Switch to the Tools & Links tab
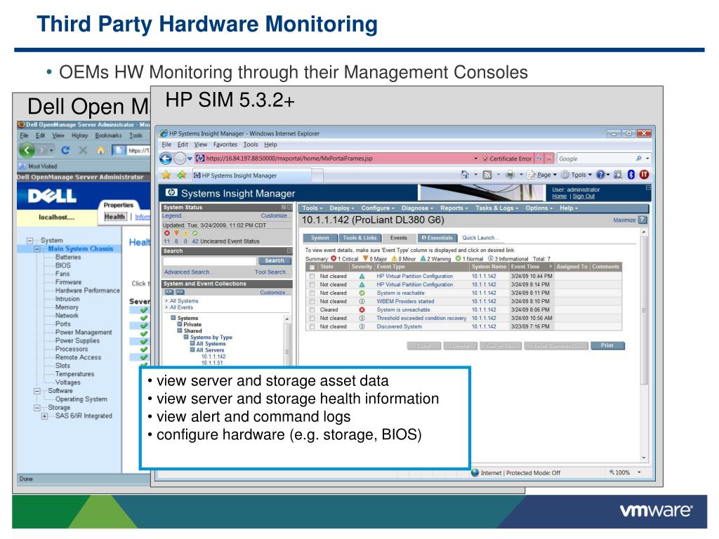 (x=359, y=238)
